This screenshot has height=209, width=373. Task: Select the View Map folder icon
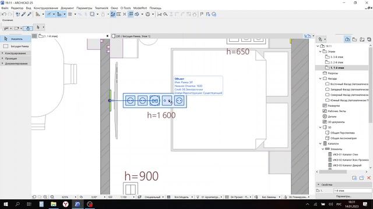(x=354, y=39)
